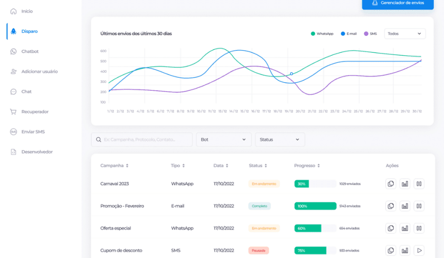Toggle the WhatsApp series in chart legend
The image size is (444, 258).
(322, 34)
